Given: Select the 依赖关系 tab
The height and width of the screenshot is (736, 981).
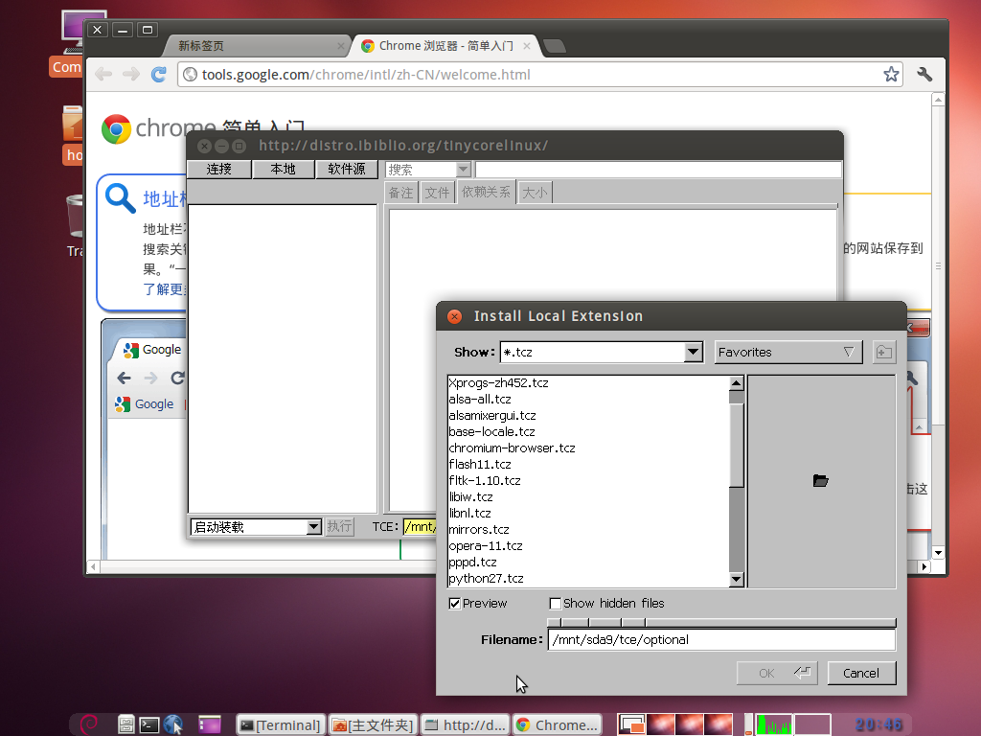Looking at the screenshot, I should [486, 192].
